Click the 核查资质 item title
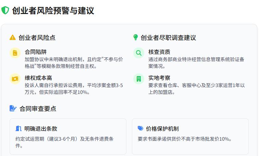 click(x=159, y=52)
